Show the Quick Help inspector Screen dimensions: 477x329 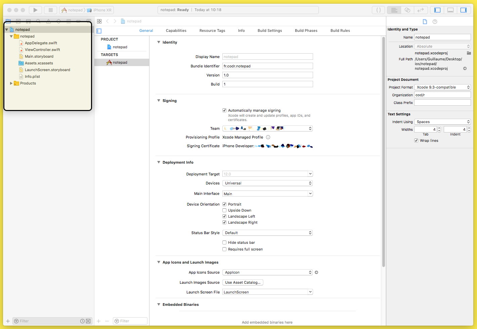[x=435, y=21]
